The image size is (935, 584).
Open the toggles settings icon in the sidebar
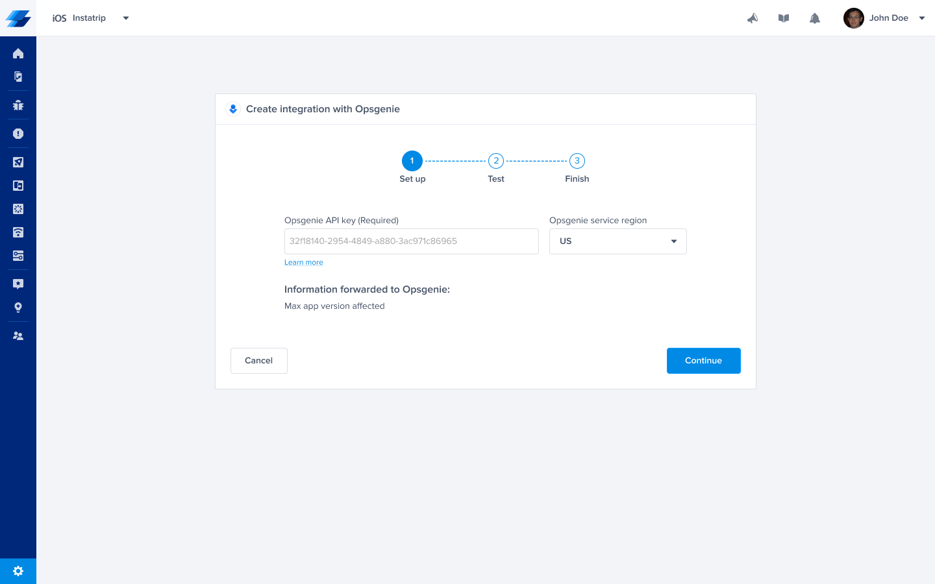coord(18,256)
